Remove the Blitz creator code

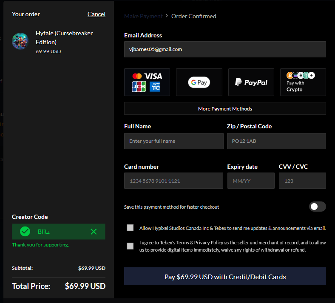[94, 232]
